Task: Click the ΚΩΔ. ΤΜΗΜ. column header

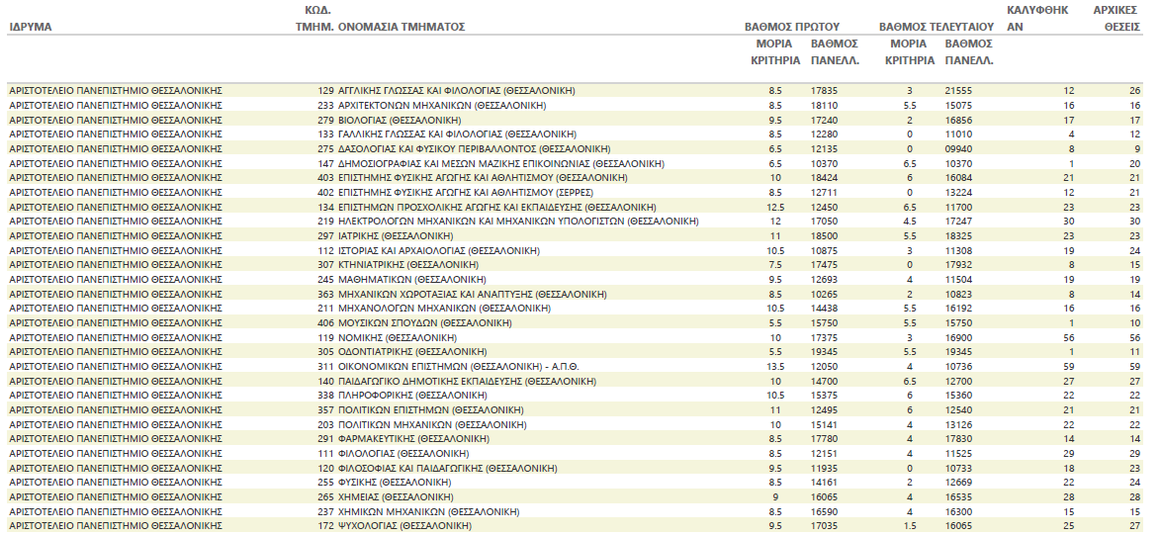Action: 315,19
